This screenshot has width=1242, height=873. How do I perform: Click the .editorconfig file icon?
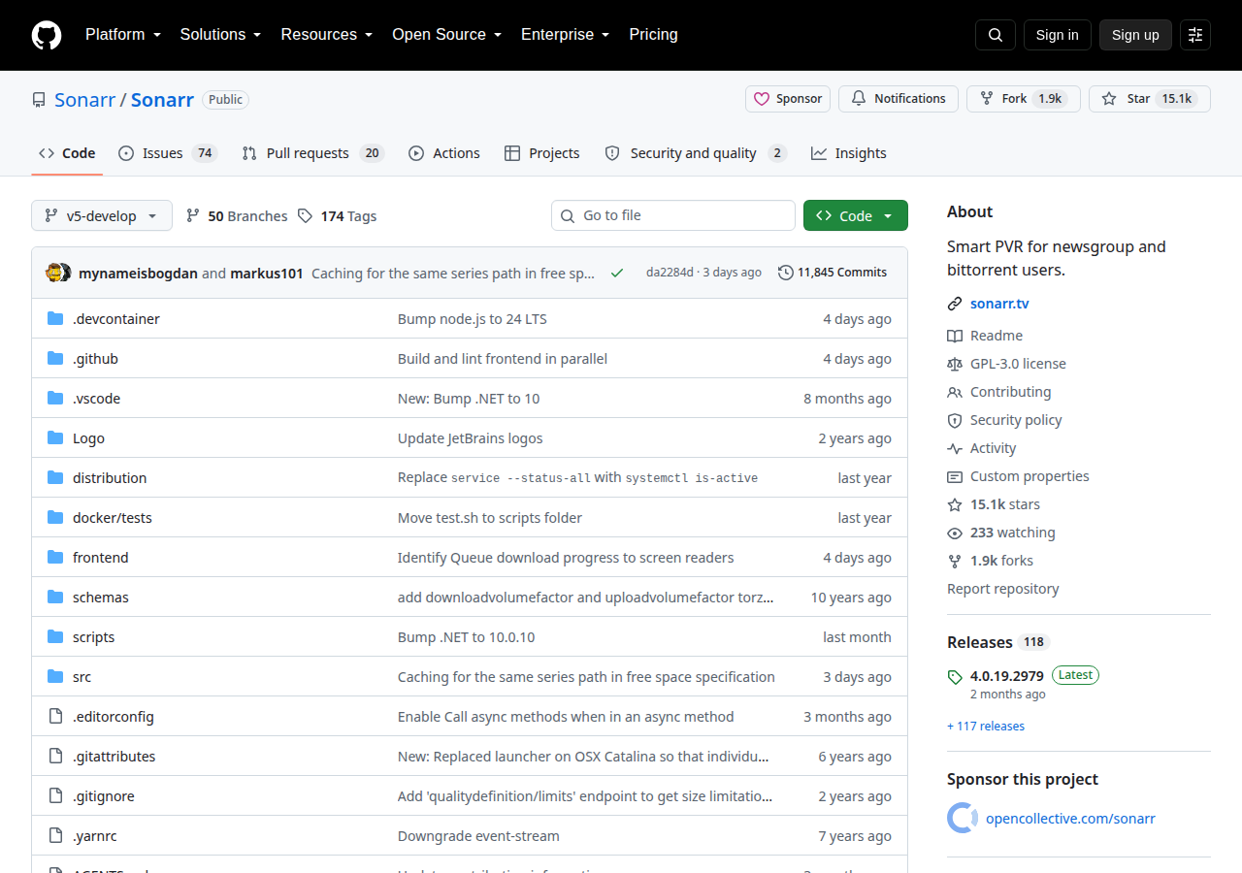click(55, 717)
